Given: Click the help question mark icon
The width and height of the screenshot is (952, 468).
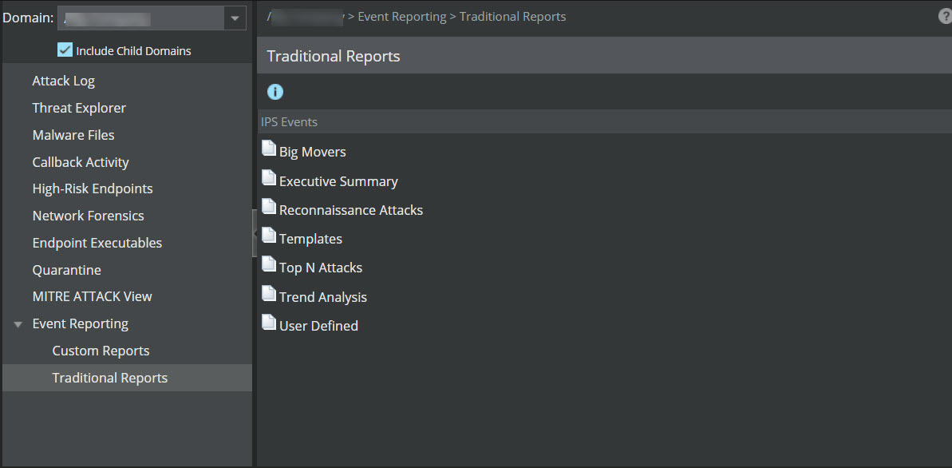Looking at the screenshot, I should [946, 17].
